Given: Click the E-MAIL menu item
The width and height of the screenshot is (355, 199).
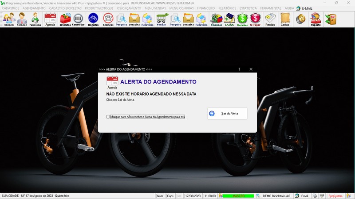Looking at the screenshot, I should [x=304, y=8].
